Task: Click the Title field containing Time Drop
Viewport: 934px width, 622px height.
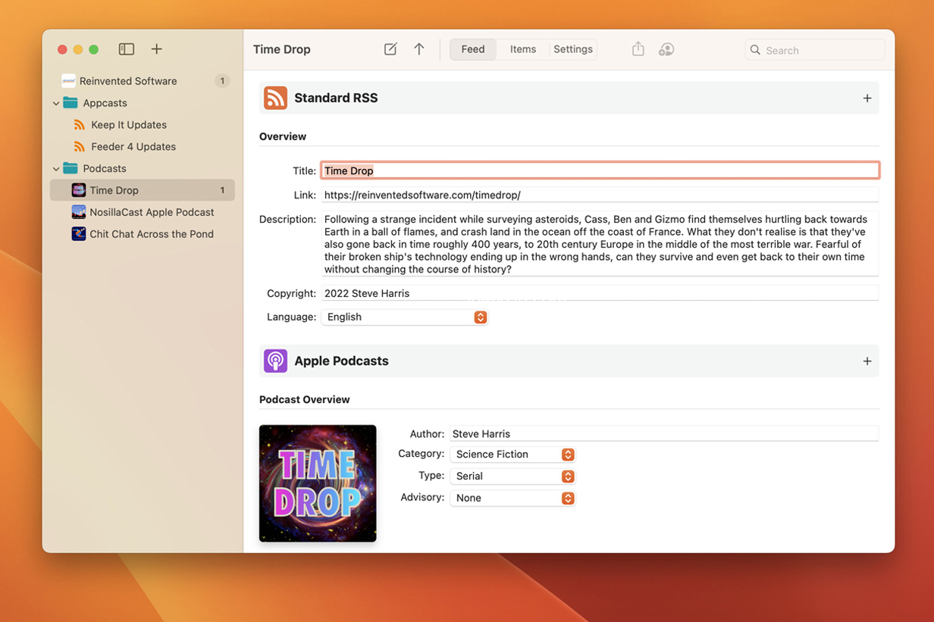Action: [x=600, y=170]
